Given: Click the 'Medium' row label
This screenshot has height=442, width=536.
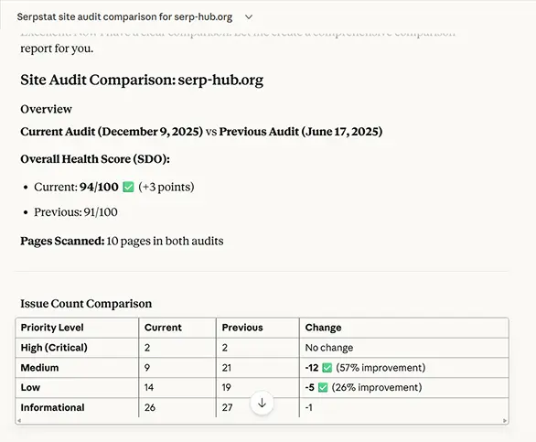Looking at the screenshot, I should pos(39,368).
